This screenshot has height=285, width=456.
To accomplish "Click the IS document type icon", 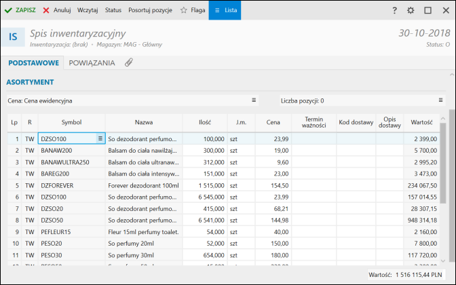I will (x=14, y=37).
